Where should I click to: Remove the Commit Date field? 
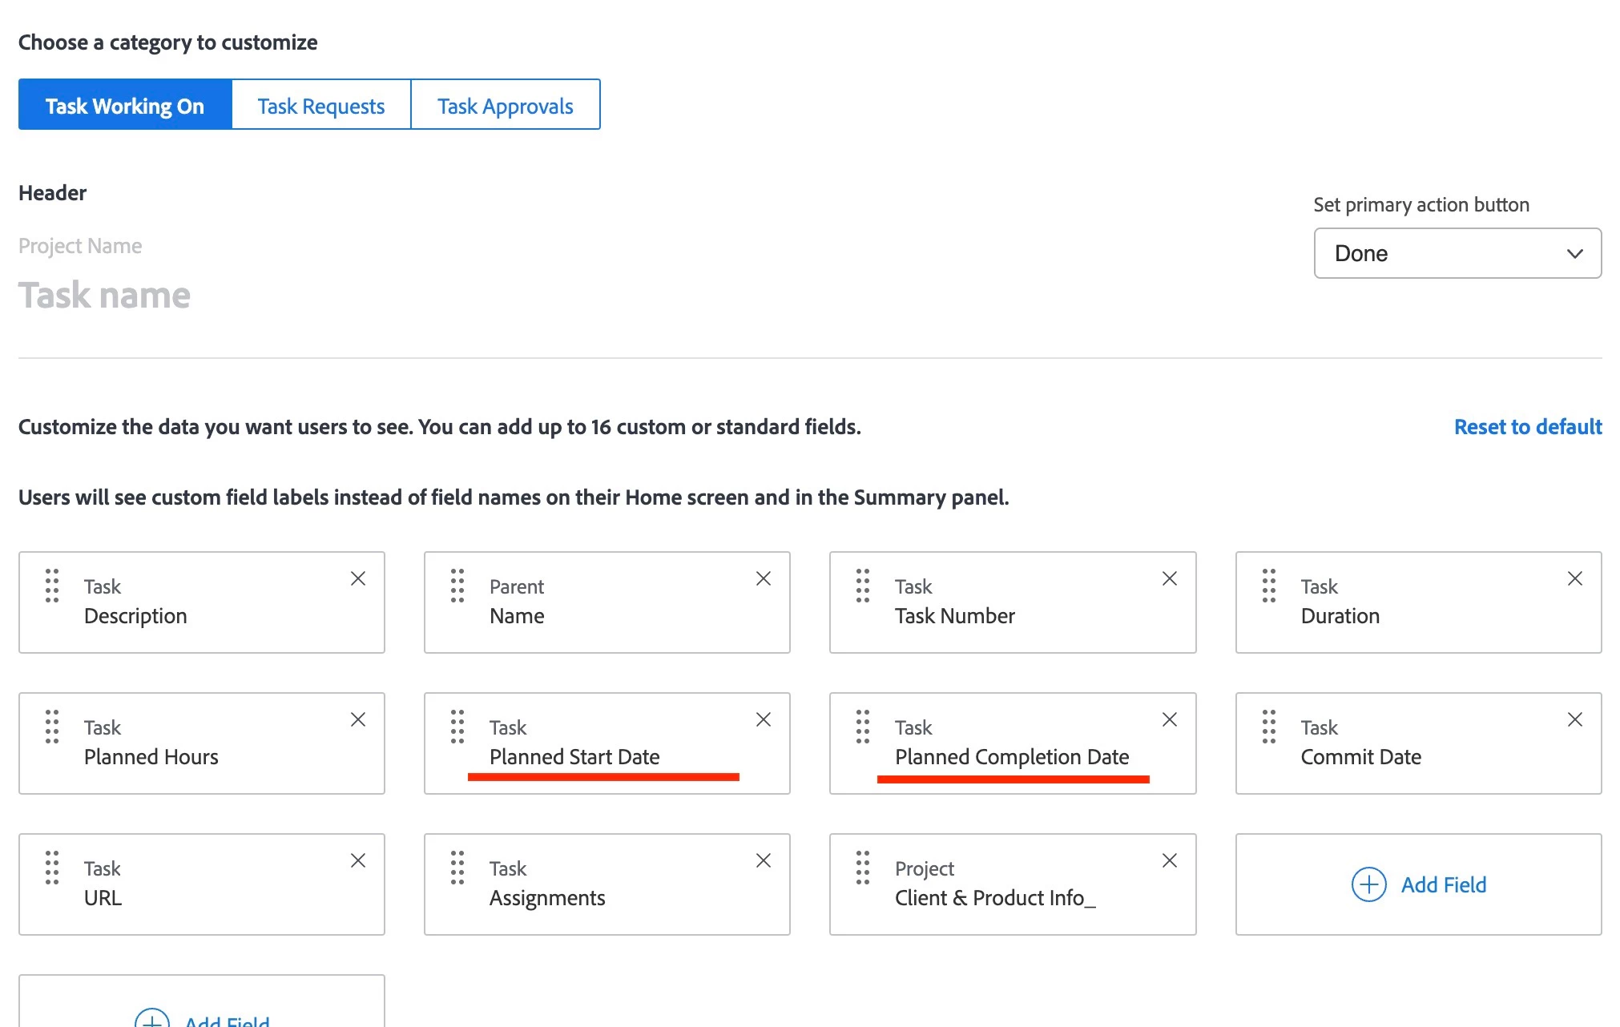1574,719
